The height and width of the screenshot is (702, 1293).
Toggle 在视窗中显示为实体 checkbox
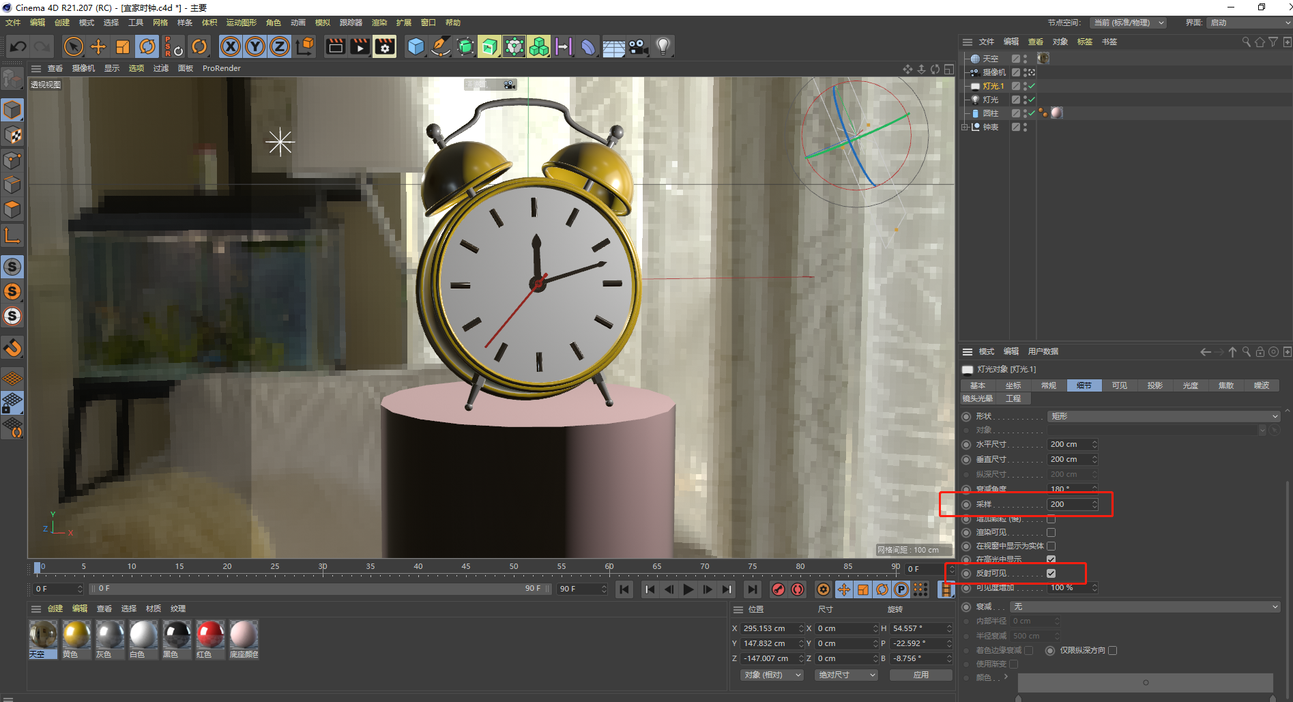1051,546
